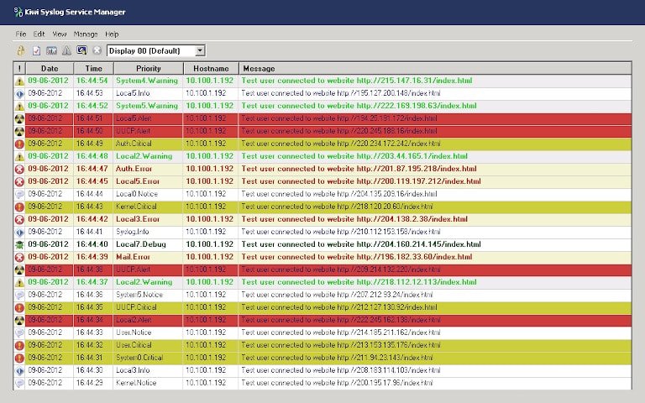Click the critical icon on the 16:44:43 row
The width and height of the screenshot is (645, 403).
point(19,207)
